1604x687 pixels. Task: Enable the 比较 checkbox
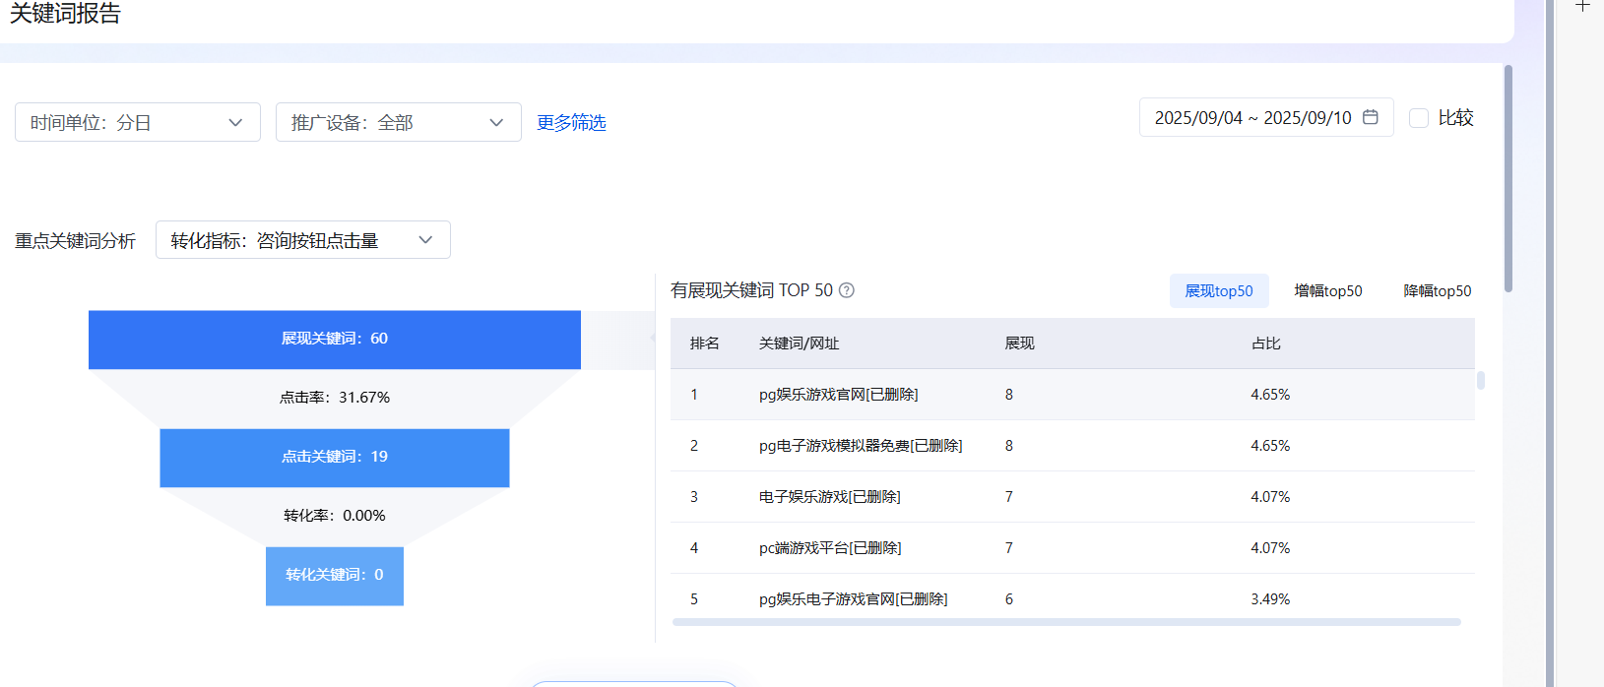click(1419, 118)
